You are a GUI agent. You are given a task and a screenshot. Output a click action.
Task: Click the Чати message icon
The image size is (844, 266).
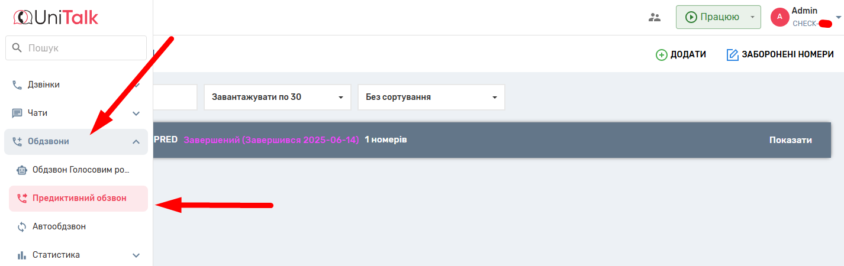pyautogui.click(x=17, y=113)
